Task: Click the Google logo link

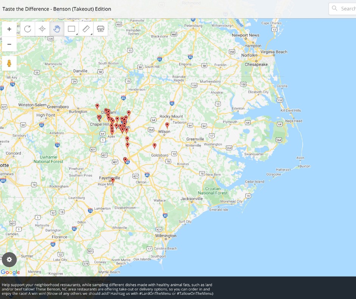Action: (10, 272)
